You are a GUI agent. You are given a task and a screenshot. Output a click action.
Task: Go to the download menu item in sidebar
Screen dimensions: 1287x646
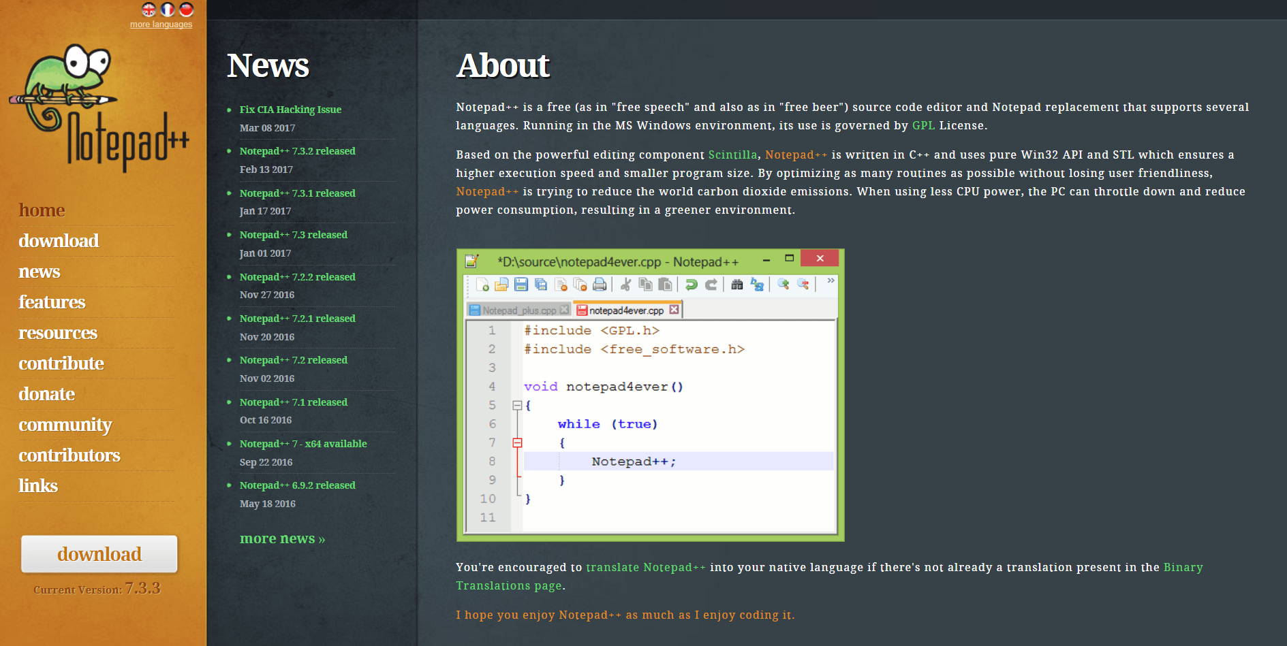59,241
